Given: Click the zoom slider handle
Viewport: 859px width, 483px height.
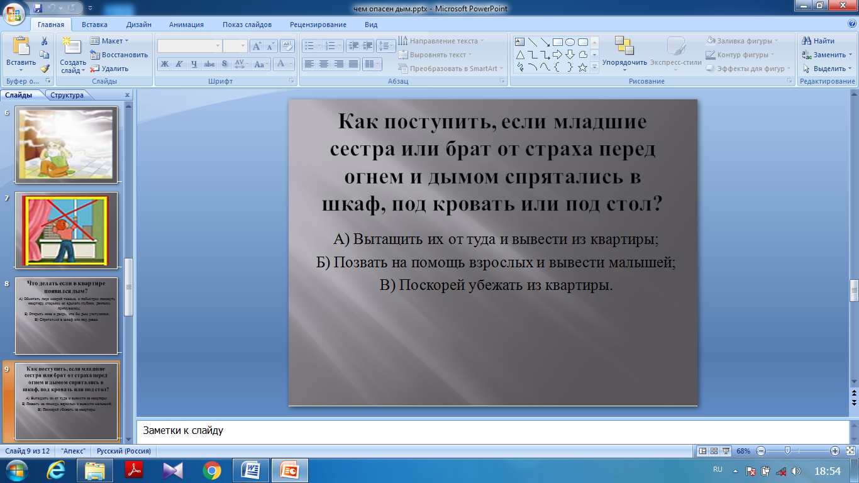Looking at the screenshot, I should (787, 451).
